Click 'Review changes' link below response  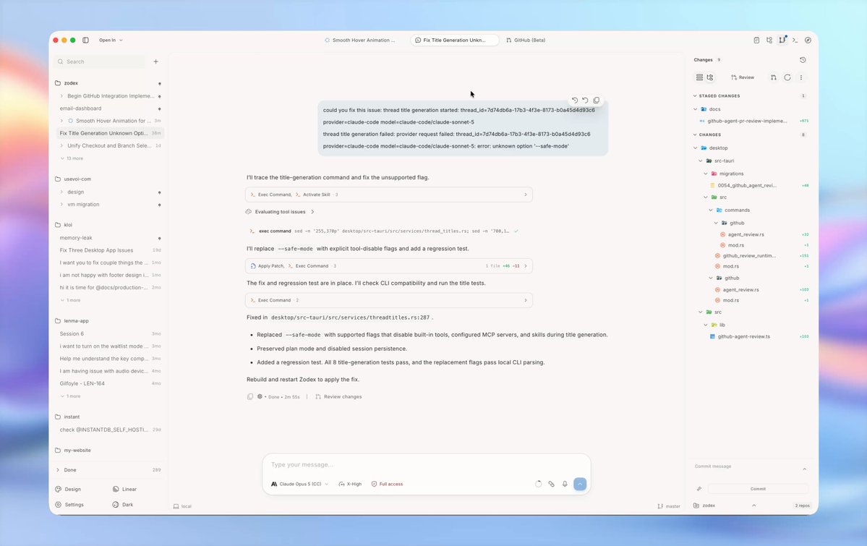338,396
